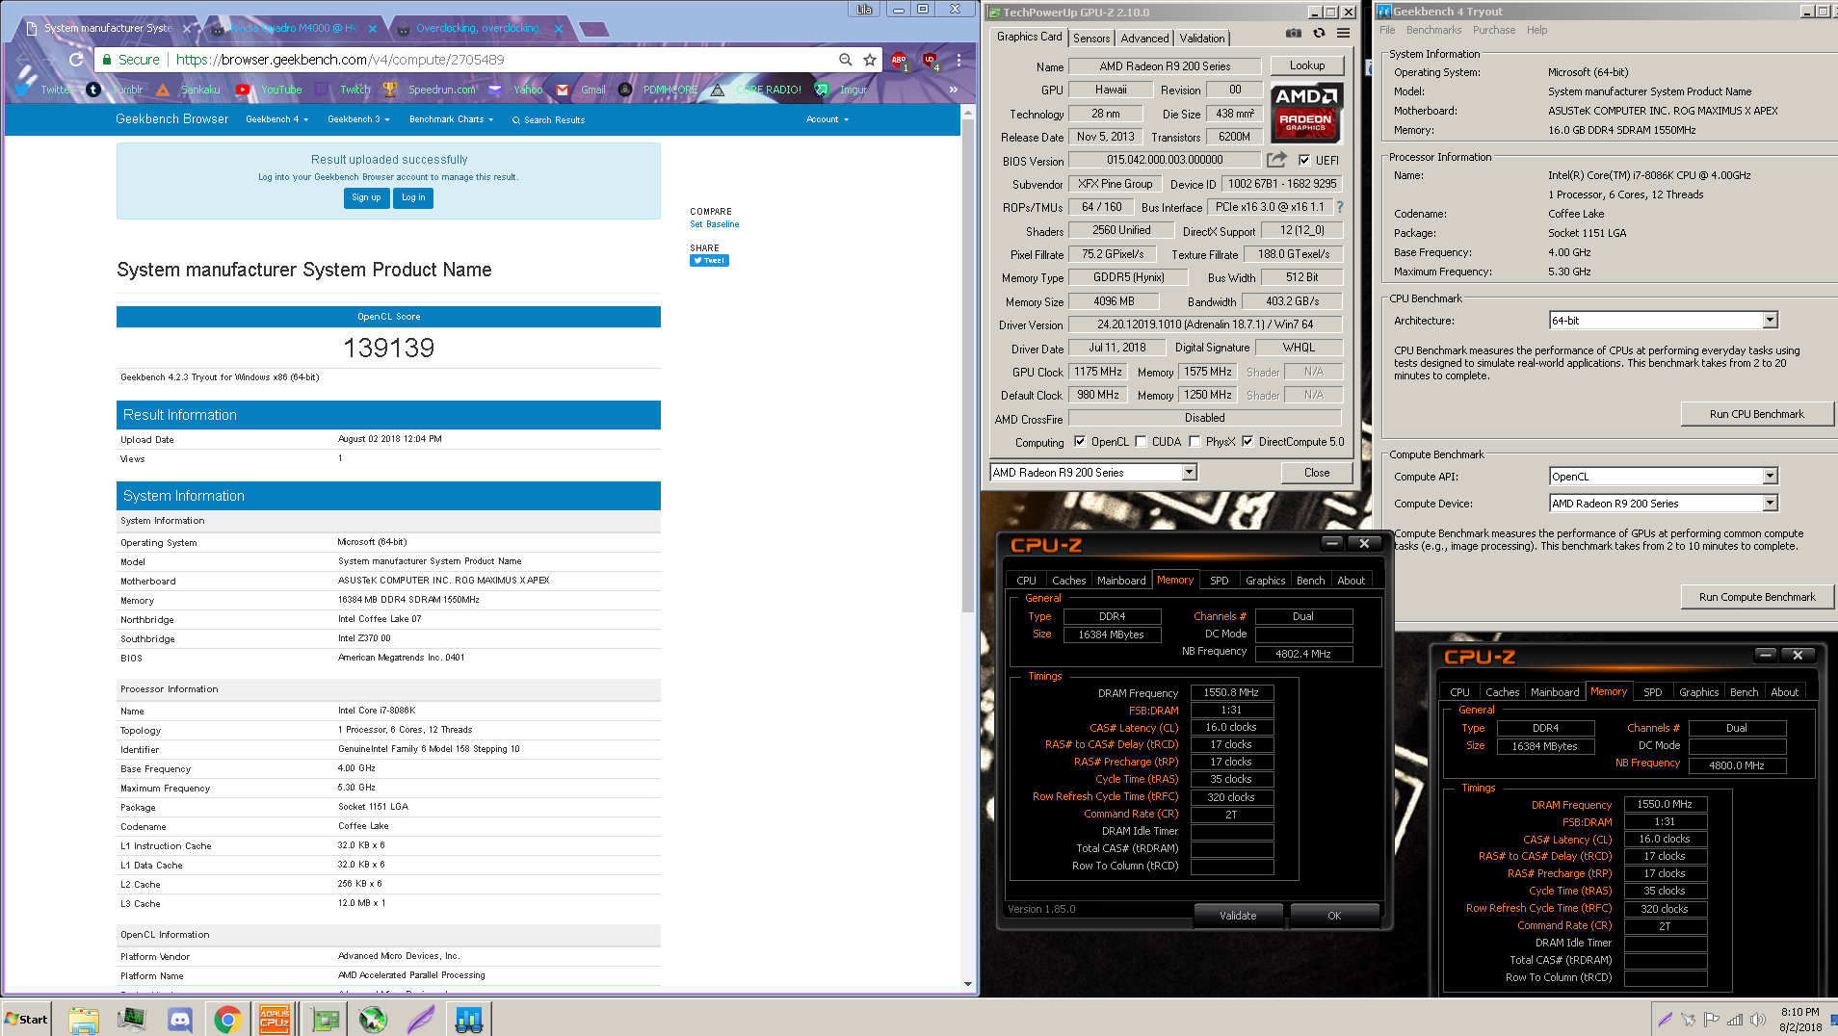Open the Imgur bookmark
Viewport: 1838px width, 1036px height.
point(841,90)
